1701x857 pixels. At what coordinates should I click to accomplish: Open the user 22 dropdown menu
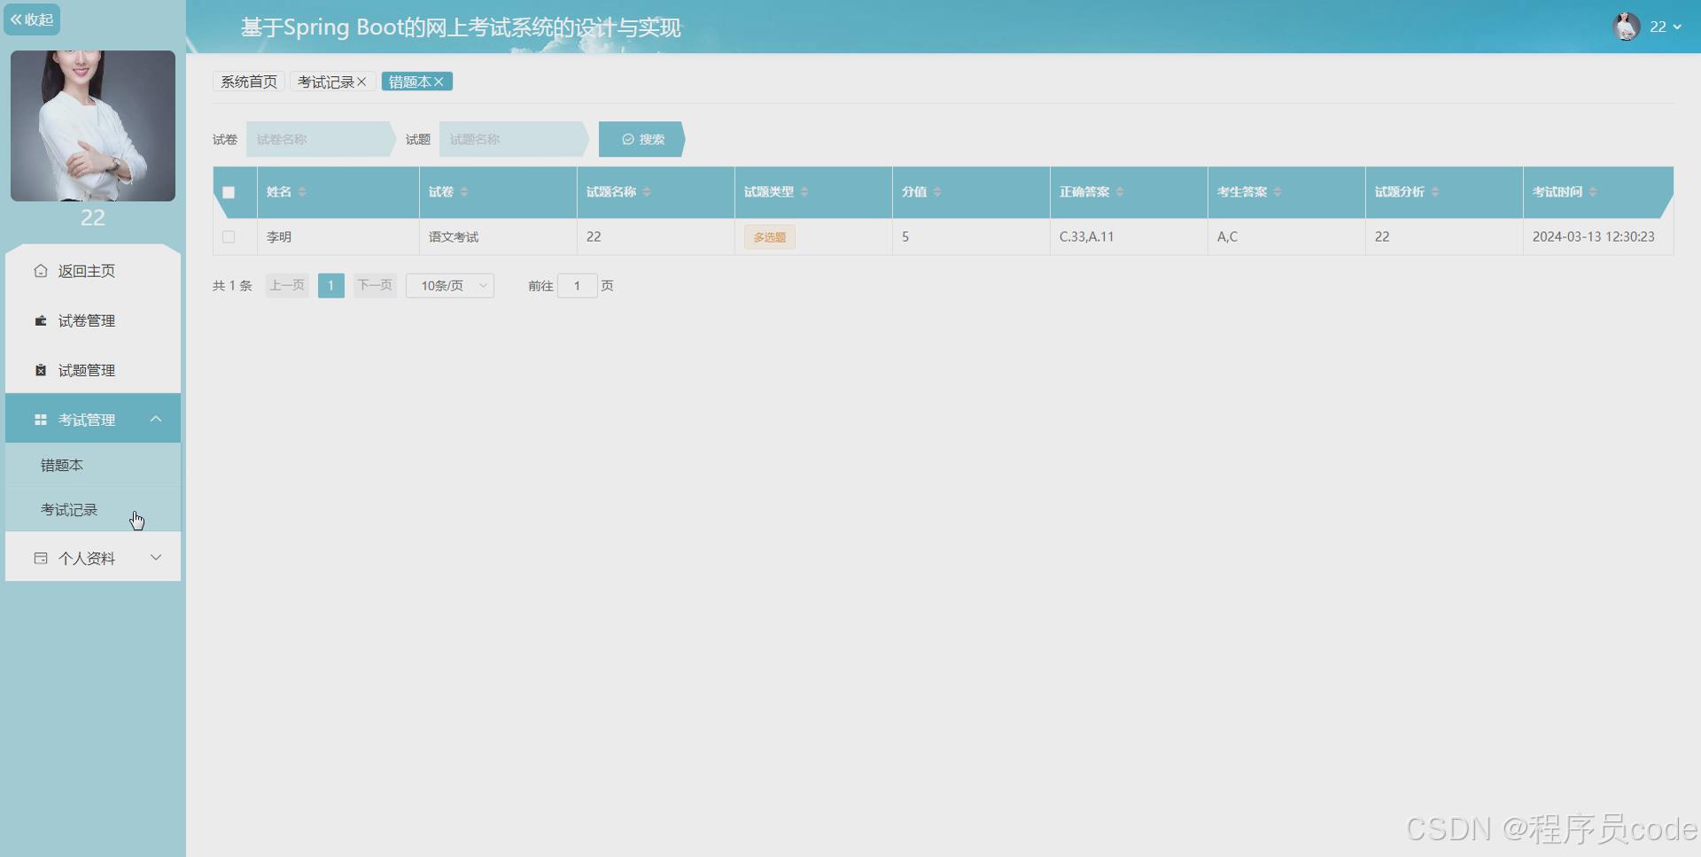point(1666,27)
